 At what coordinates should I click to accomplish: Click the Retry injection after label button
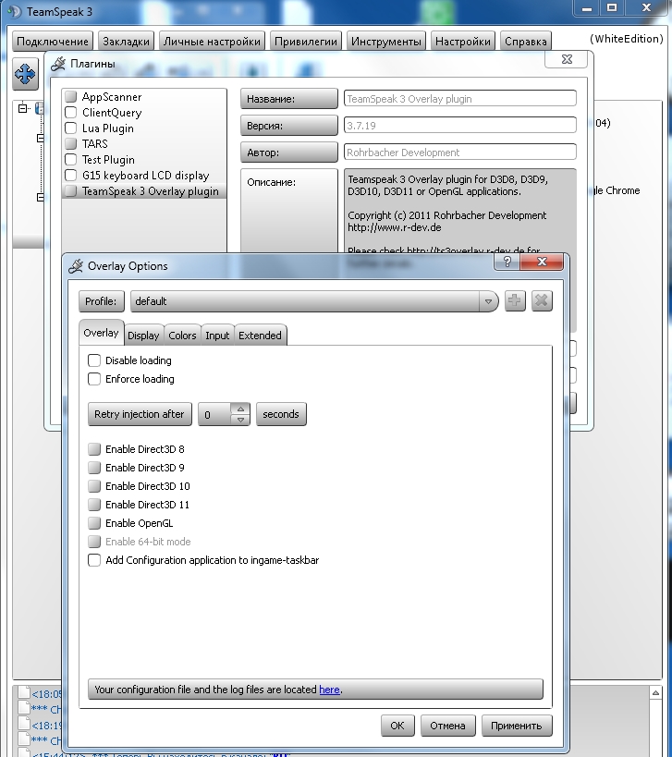pyautogui.click(x=140, y=414)
